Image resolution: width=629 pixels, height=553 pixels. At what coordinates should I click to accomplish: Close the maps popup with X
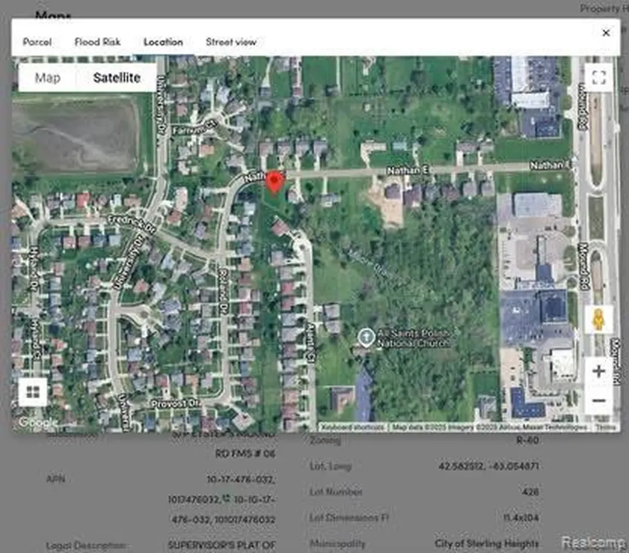click(x=606, y=33)
